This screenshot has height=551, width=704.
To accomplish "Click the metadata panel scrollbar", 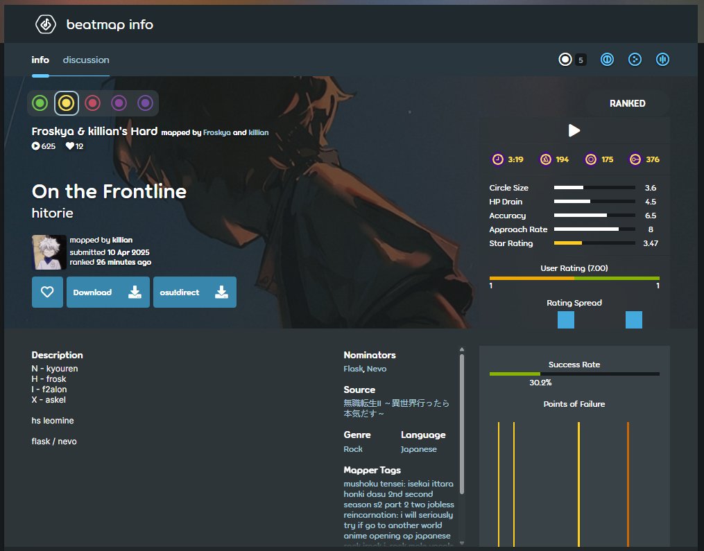I will click(461, 424).
